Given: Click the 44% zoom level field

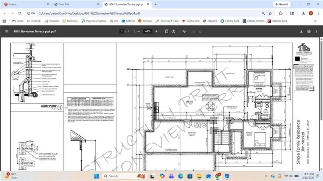Looking at the screenshot, I should click(x=148, y=31).
